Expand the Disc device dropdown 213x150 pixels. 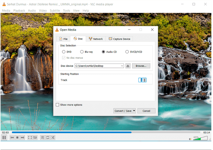click(x=122, y=66)
